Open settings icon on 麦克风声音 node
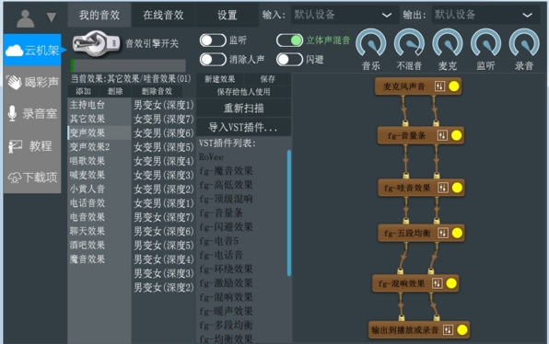The width and height of the screenshot is (549, 344). coord(439,86)
